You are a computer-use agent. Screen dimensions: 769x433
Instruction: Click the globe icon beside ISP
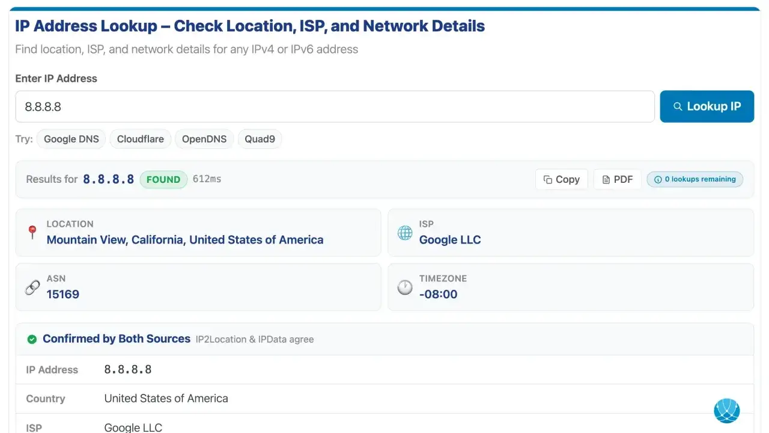tap(405, 233)
